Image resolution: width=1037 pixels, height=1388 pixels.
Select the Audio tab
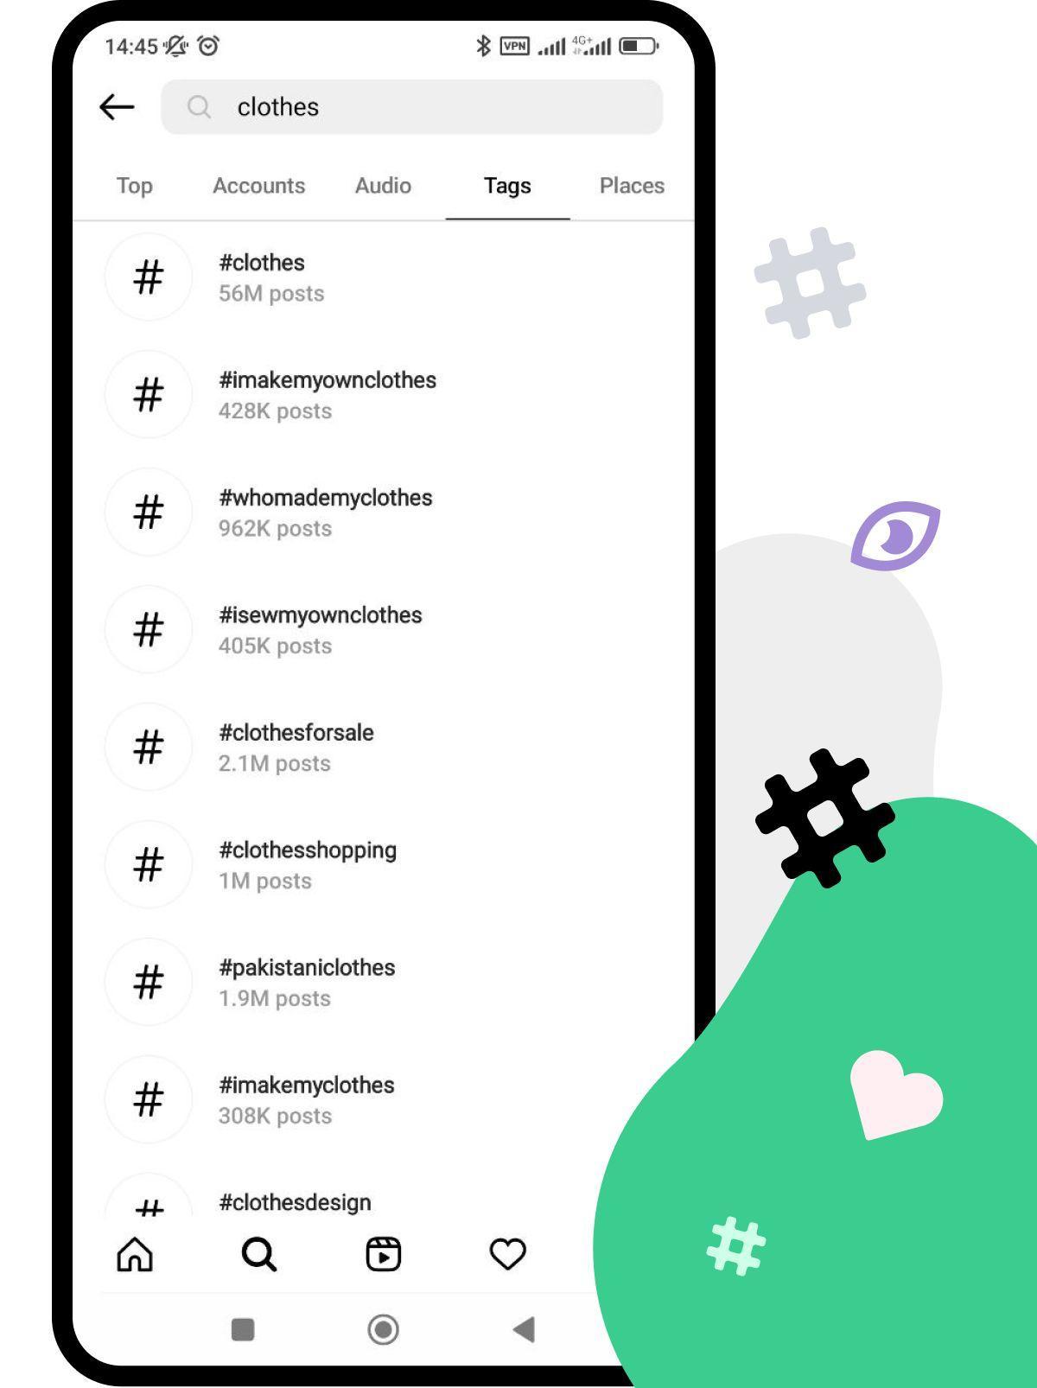pos(383,185)
